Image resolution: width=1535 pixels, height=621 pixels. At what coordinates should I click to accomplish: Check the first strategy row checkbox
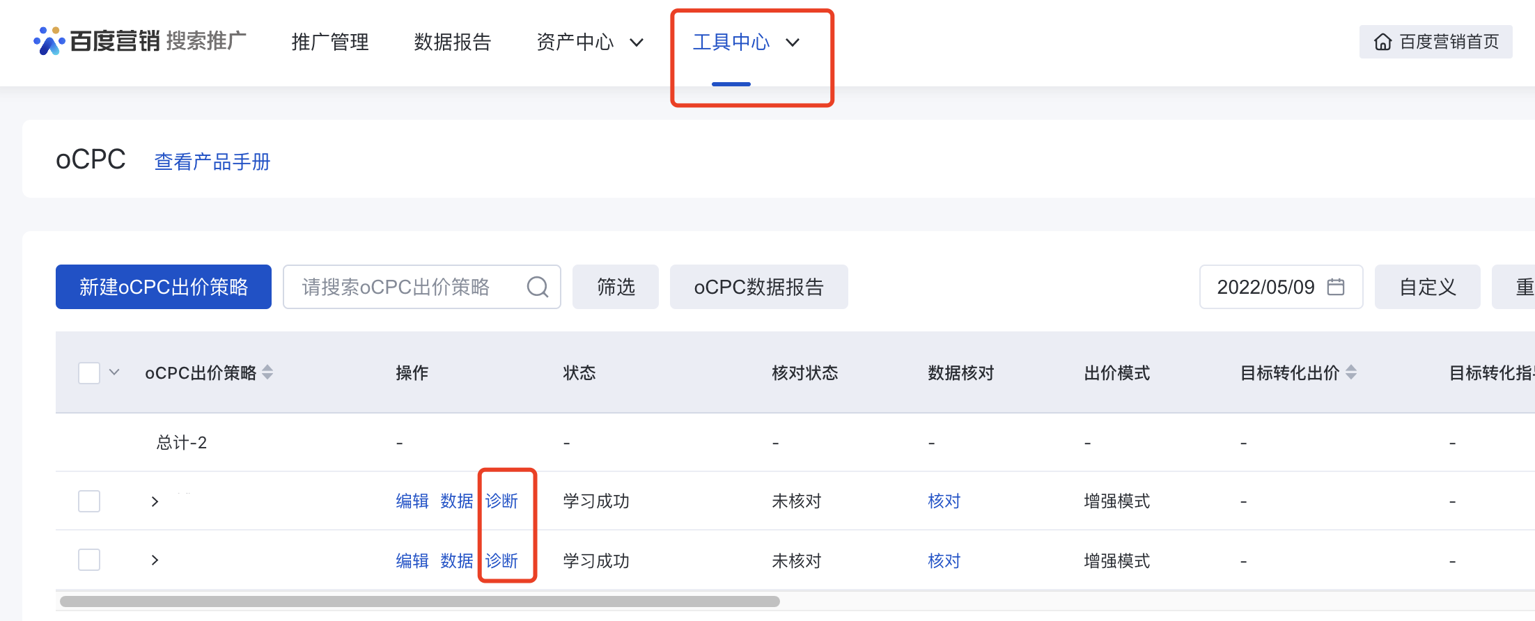click(89, 501)
